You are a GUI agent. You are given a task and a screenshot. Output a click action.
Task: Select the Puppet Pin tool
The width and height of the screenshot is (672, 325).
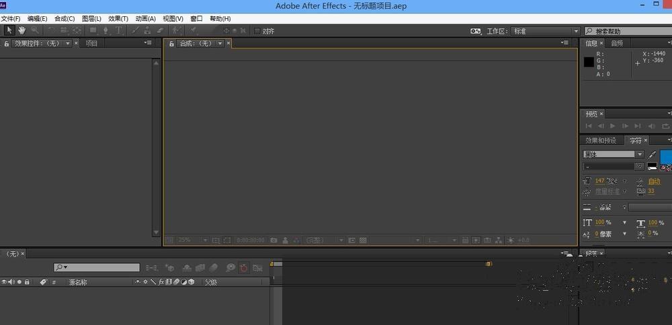pos(194,30)
